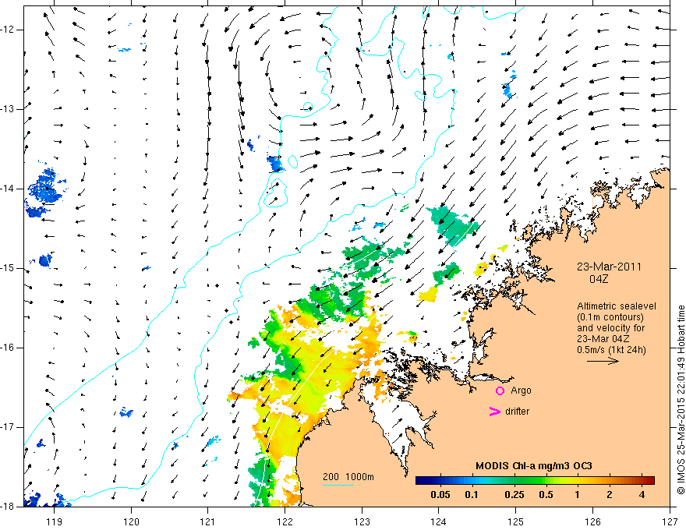Click the longitude label '126'
This screenshot has height=530, width=686.
[x=592, y=521]
